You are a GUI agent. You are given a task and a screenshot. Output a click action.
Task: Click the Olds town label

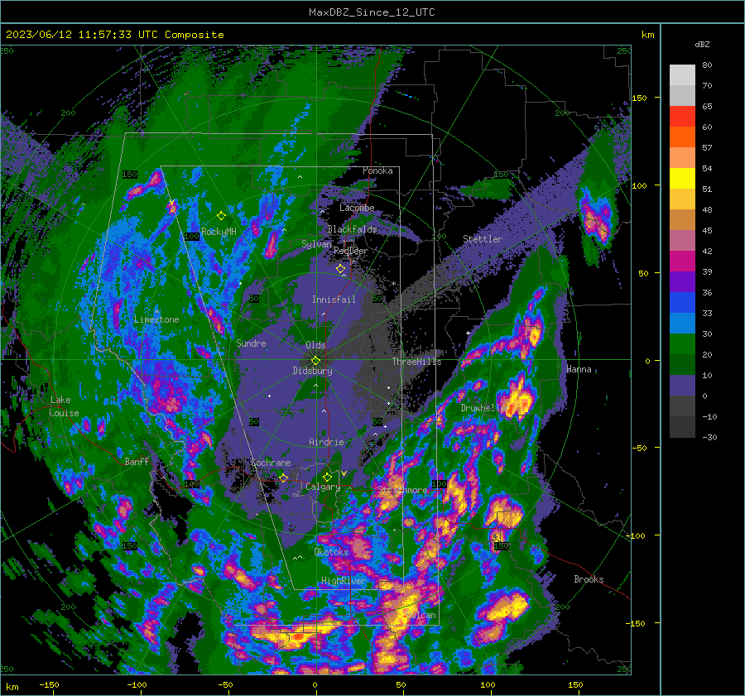tap(315, 345)
